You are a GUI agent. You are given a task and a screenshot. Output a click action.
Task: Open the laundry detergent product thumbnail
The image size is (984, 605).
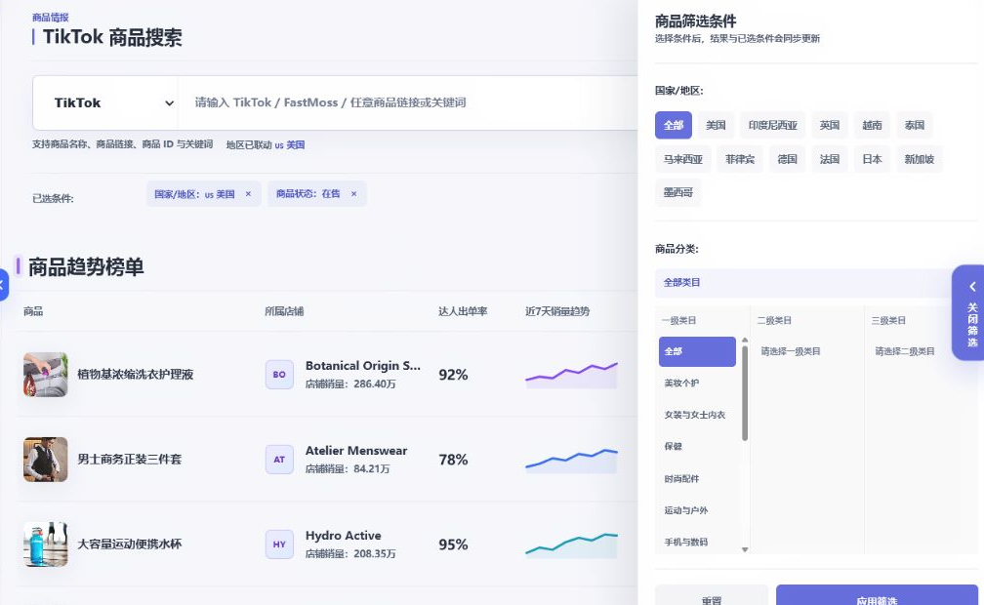[45, 375]
